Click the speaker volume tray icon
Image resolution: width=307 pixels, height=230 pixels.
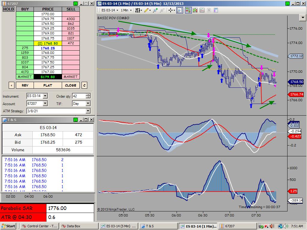(286, 226)
